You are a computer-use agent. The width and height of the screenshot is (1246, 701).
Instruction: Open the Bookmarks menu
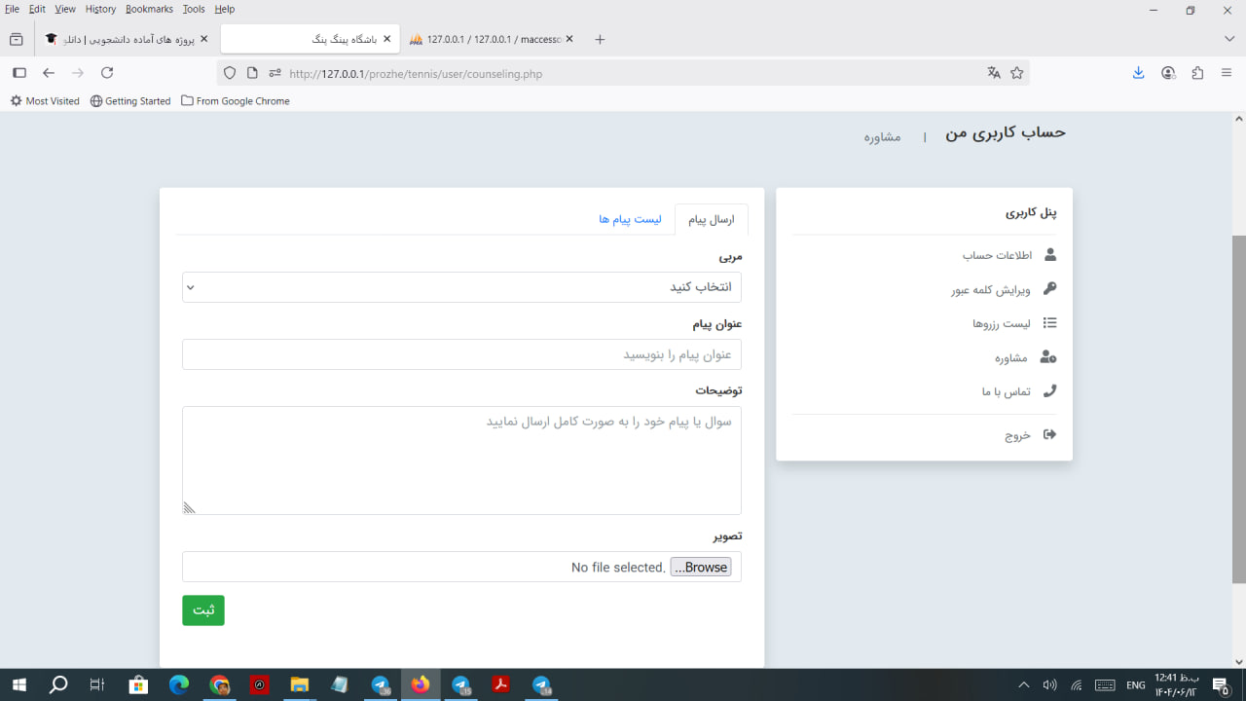point(149,9)
